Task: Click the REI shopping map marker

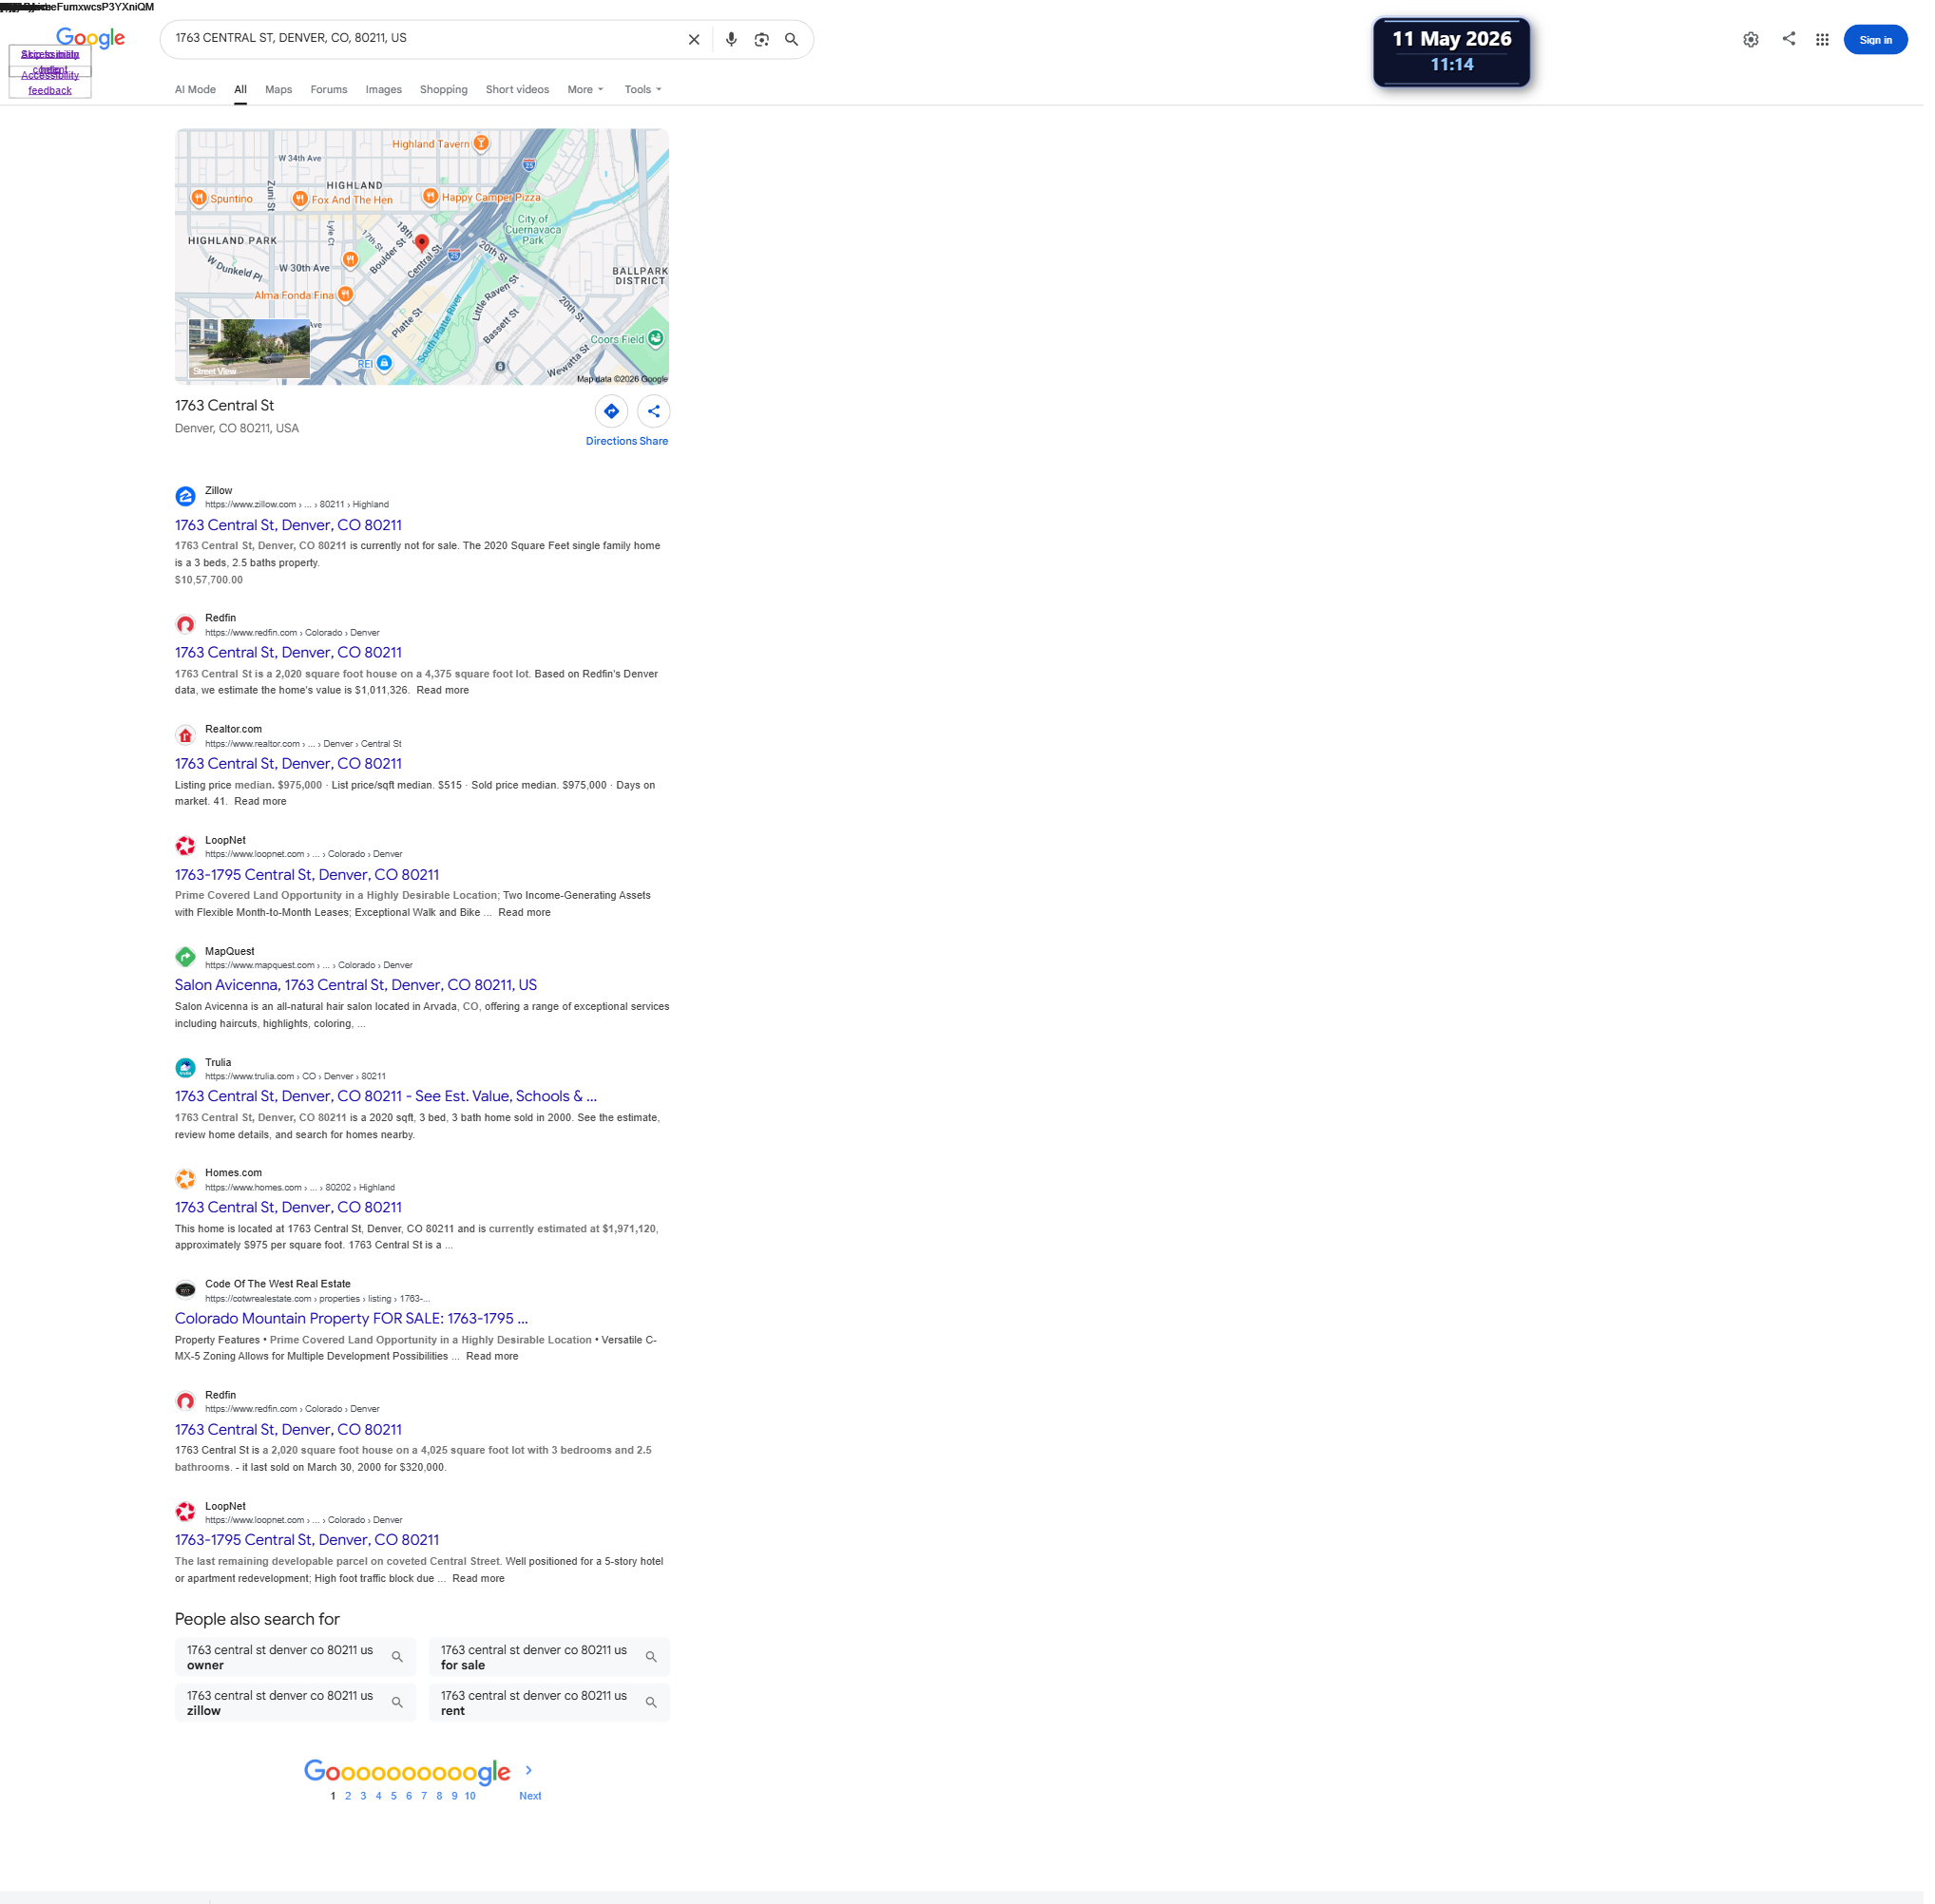Action: [384, 363]
